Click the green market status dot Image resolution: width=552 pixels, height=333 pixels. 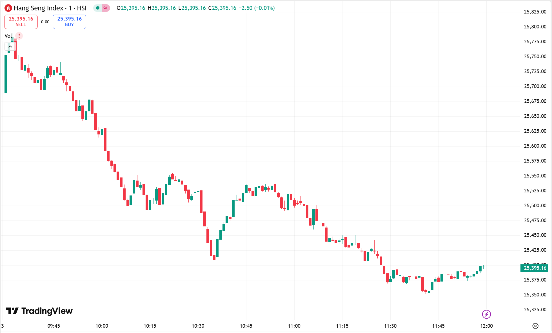tap(97, 8)
